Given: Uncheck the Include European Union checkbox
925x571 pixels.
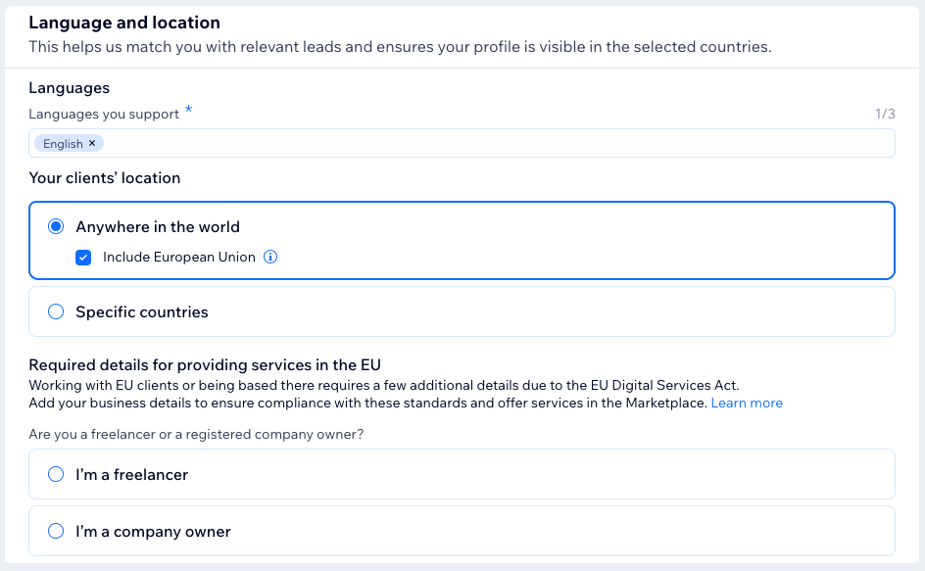Looking at the screenshot, I should tap(83, 258).
